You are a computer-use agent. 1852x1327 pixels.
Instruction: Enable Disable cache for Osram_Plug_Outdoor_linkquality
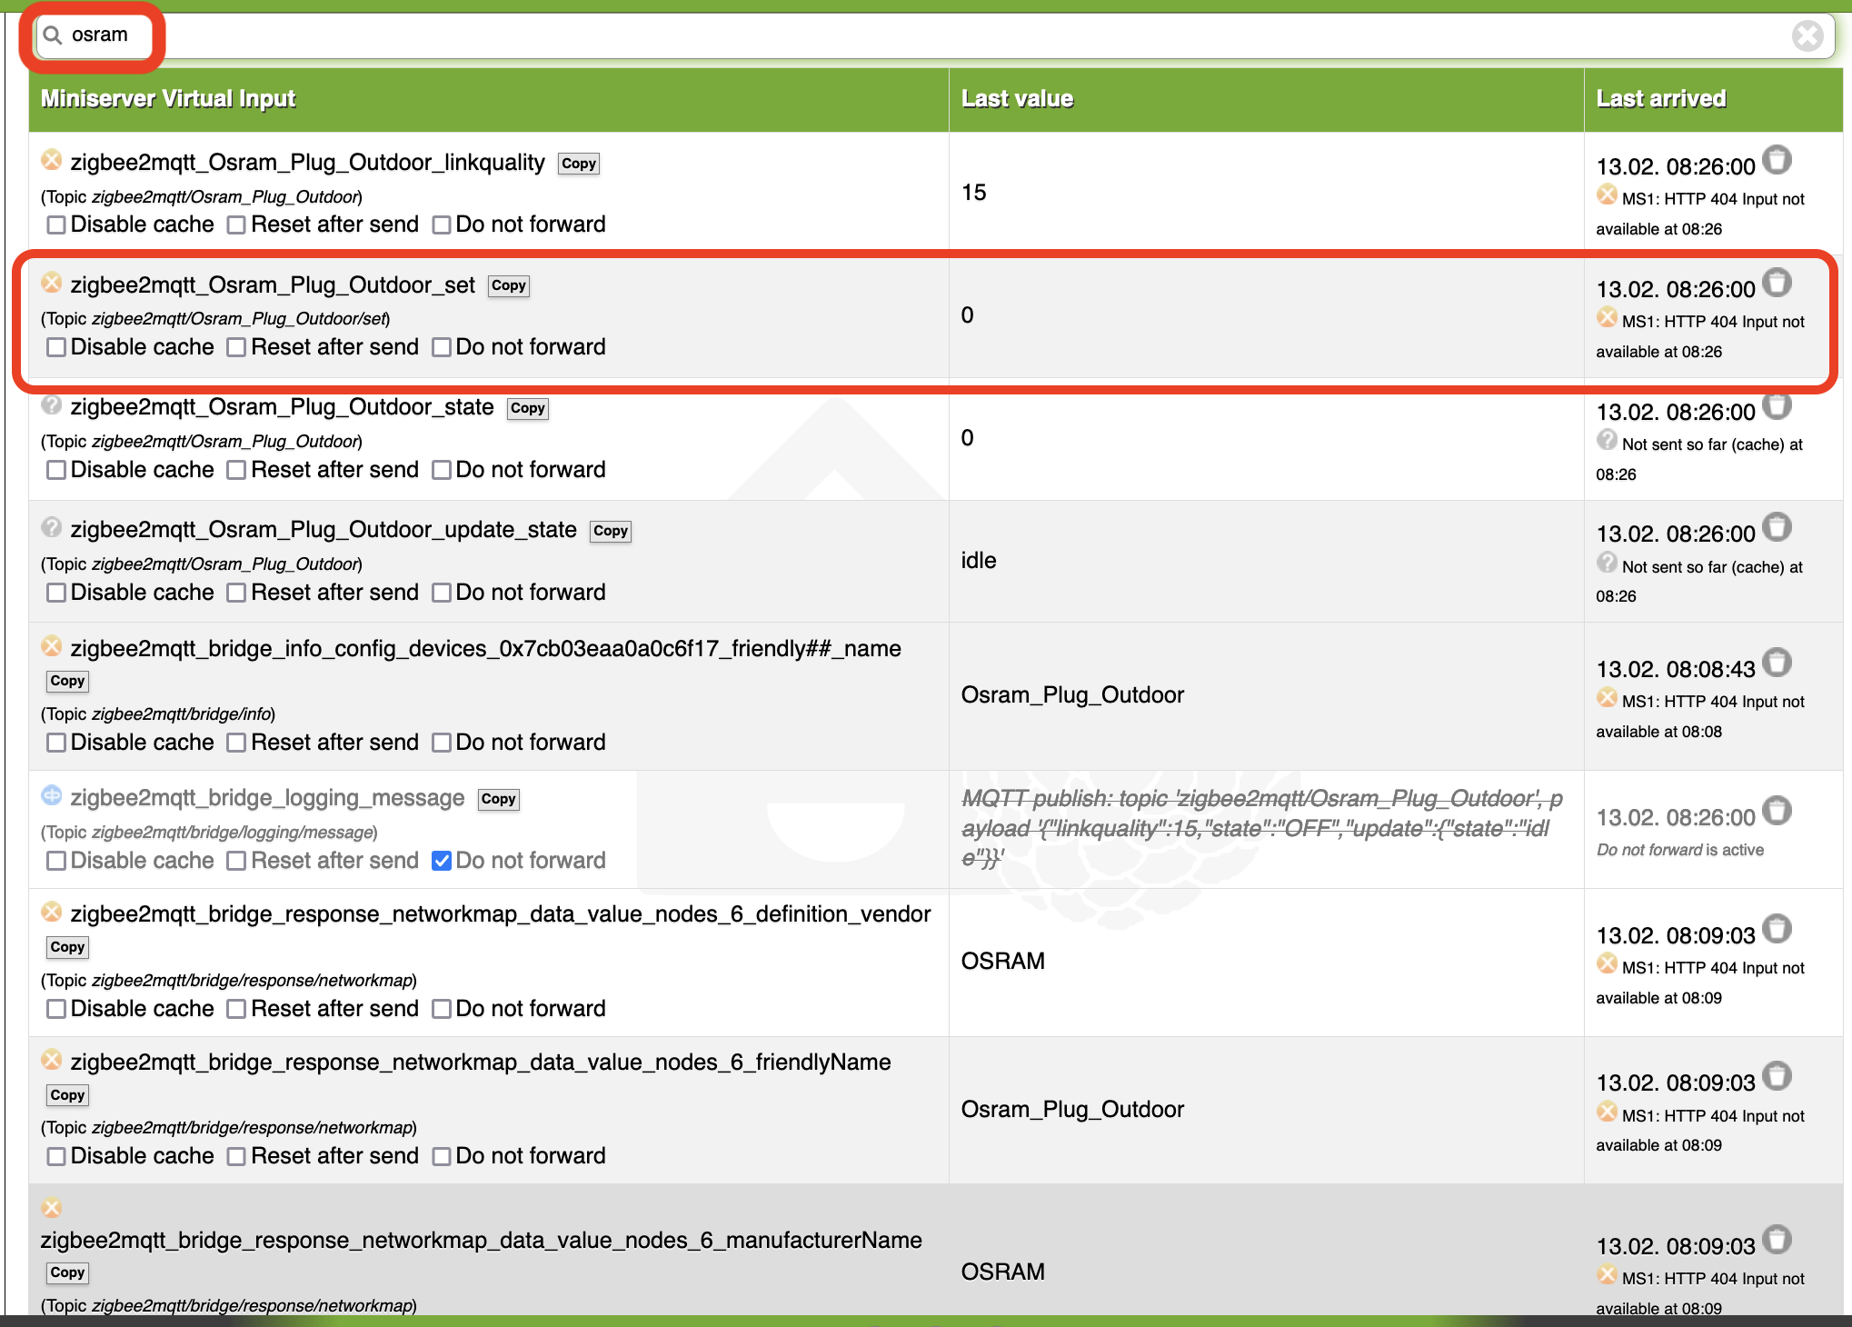pyautogui.click(x=56, y=224)
